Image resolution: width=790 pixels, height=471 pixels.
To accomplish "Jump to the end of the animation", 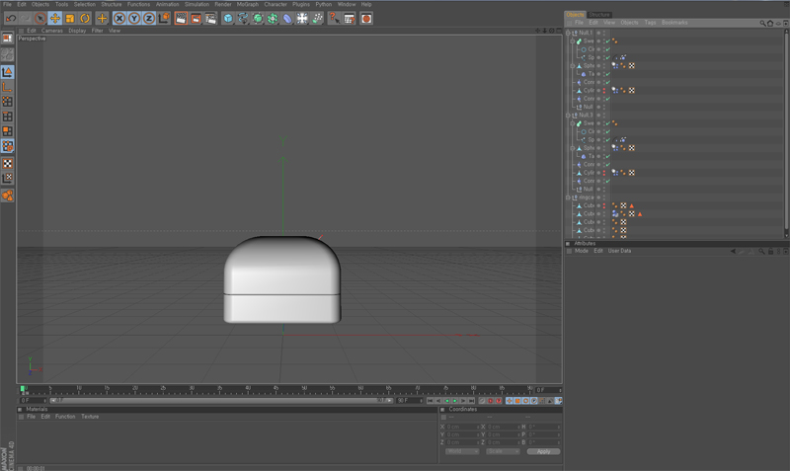I will click(x=472, y=401).
